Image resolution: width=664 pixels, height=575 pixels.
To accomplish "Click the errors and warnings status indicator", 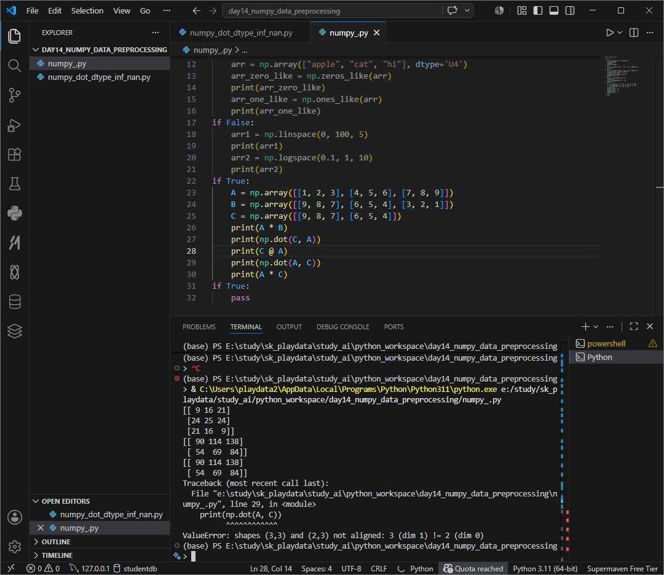I will [43, 569].
